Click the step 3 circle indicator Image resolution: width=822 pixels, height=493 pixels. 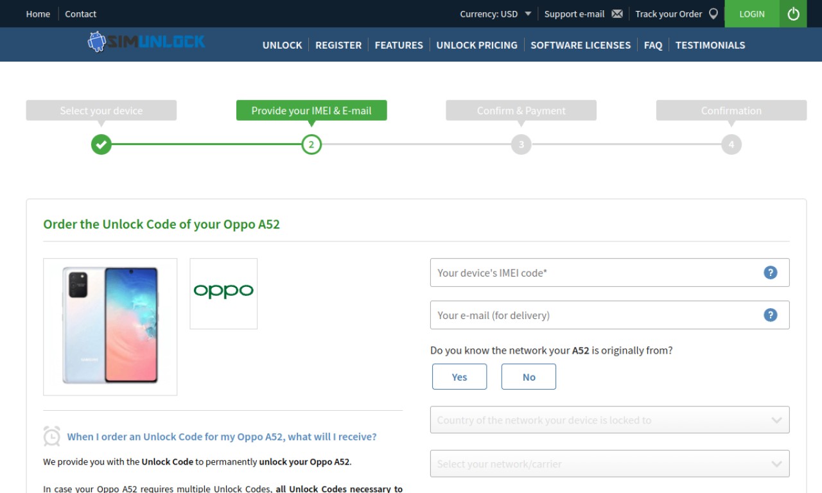(521, 144)
